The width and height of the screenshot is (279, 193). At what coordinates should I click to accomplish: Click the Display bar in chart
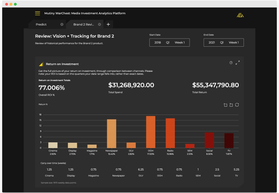73,145
